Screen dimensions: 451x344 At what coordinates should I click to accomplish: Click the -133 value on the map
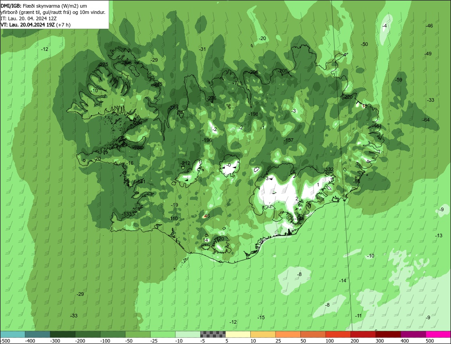(x=127, y=214)
